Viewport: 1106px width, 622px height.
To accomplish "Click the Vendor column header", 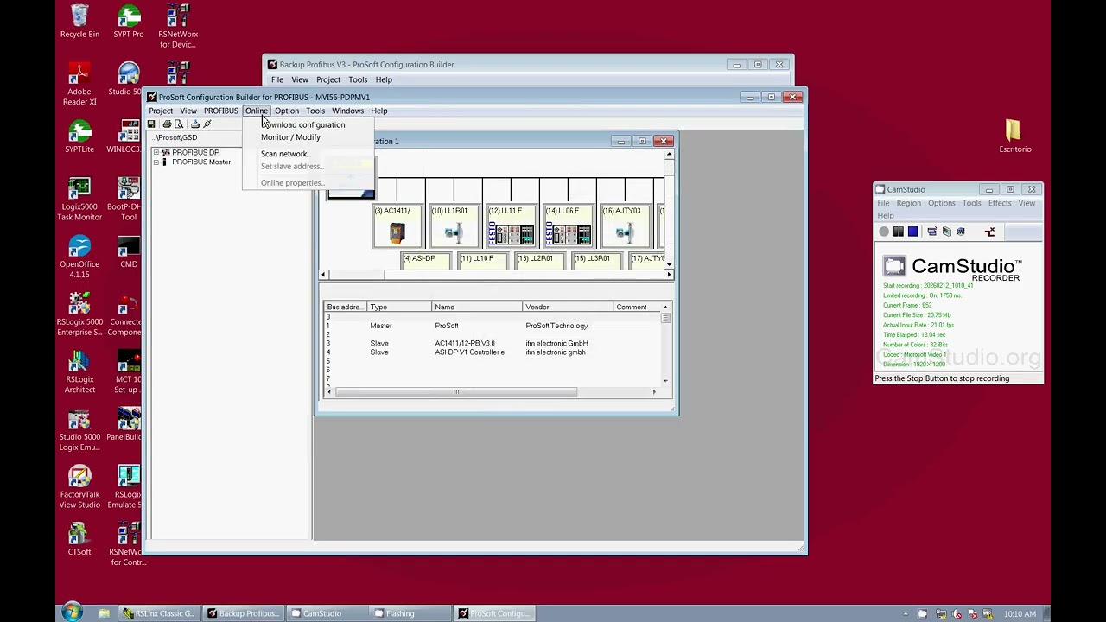I will click(567, 308).
